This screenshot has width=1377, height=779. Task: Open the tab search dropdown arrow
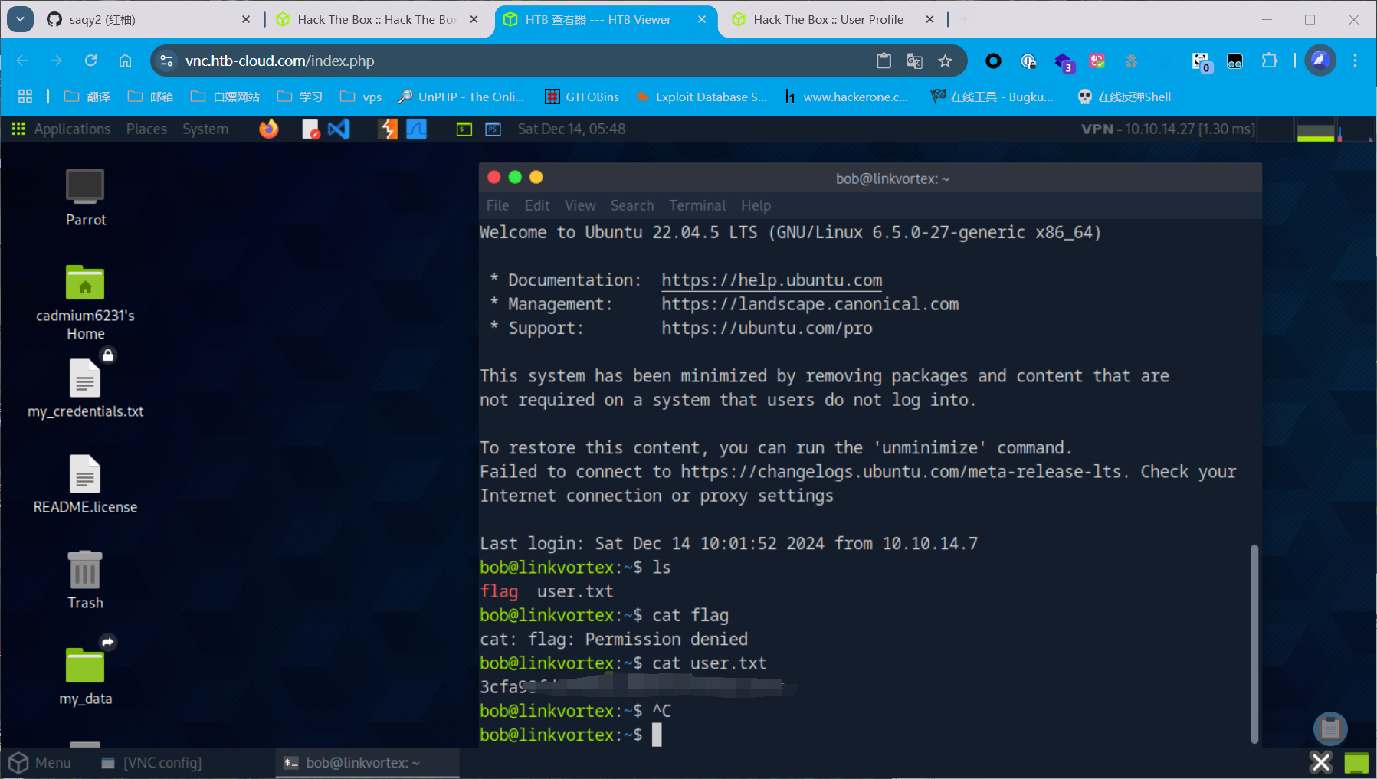point(20,19)
